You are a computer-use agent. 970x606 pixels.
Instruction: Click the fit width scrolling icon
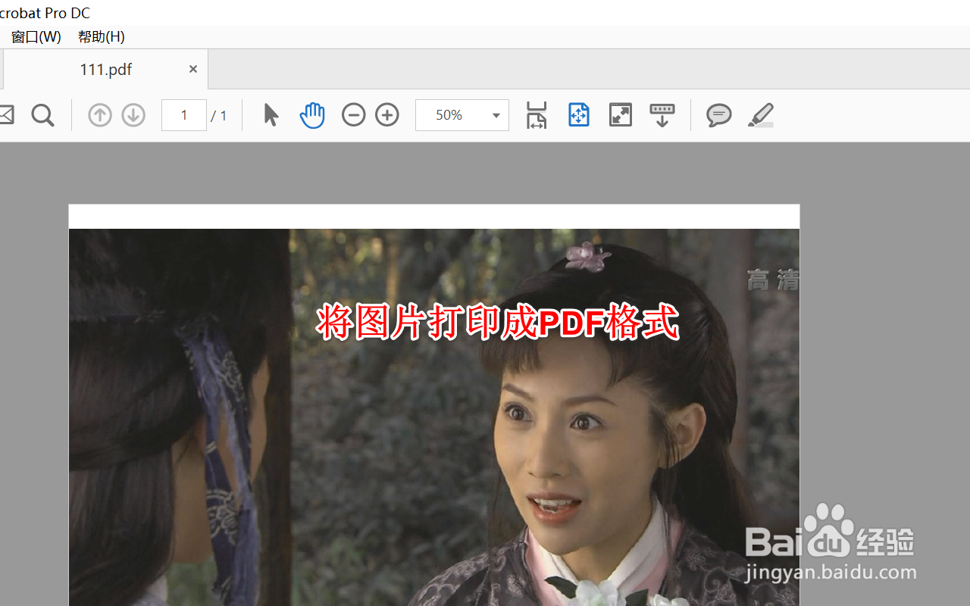[x=537, y=115]
